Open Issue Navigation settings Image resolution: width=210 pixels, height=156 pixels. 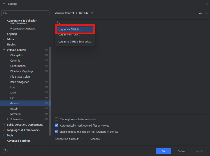(20, 82)
